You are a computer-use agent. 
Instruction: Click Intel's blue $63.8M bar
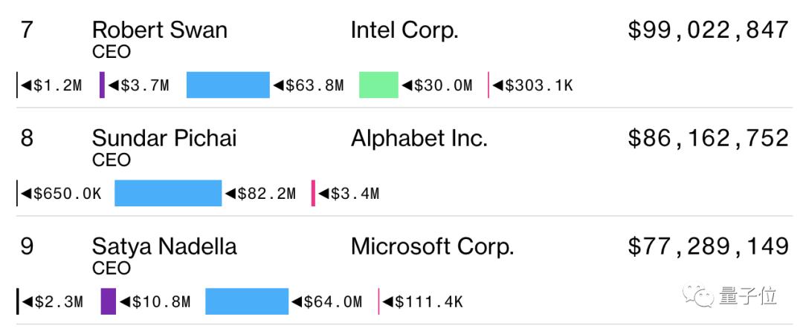[x=228, y=85]
